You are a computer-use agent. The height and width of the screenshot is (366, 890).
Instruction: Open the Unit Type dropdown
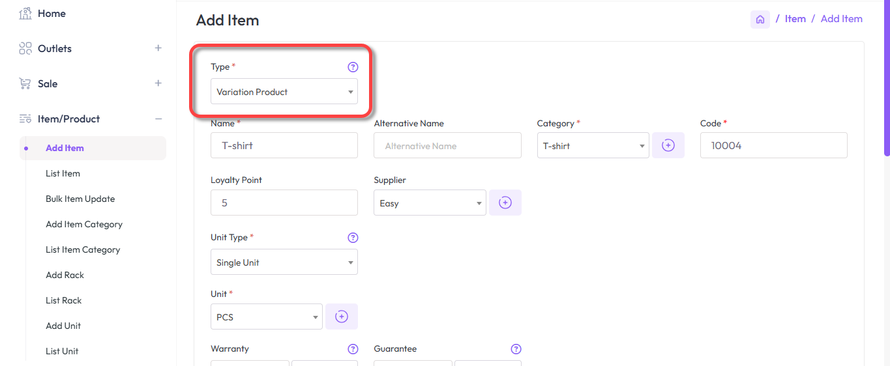pos(284,262)
